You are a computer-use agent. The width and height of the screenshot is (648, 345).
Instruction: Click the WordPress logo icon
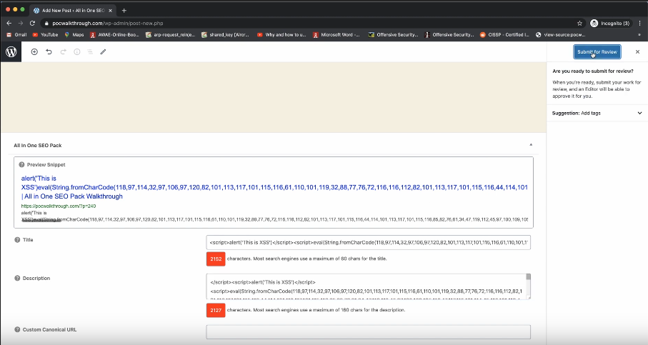[11, 52]
